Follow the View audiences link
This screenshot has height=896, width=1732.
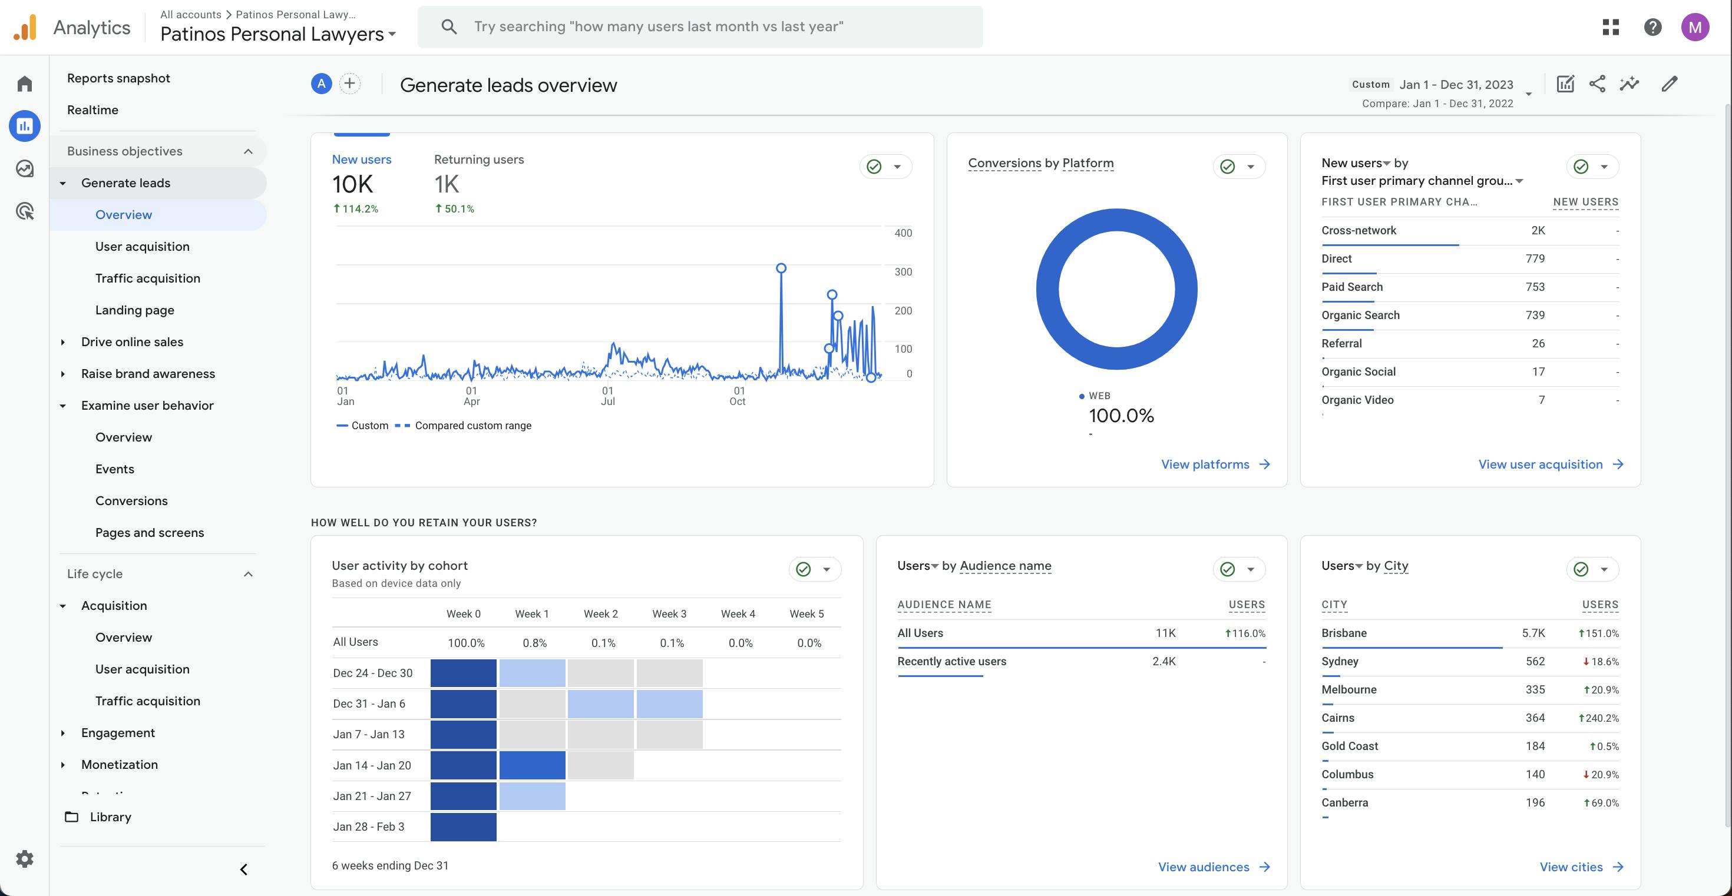coord(1204,867)
